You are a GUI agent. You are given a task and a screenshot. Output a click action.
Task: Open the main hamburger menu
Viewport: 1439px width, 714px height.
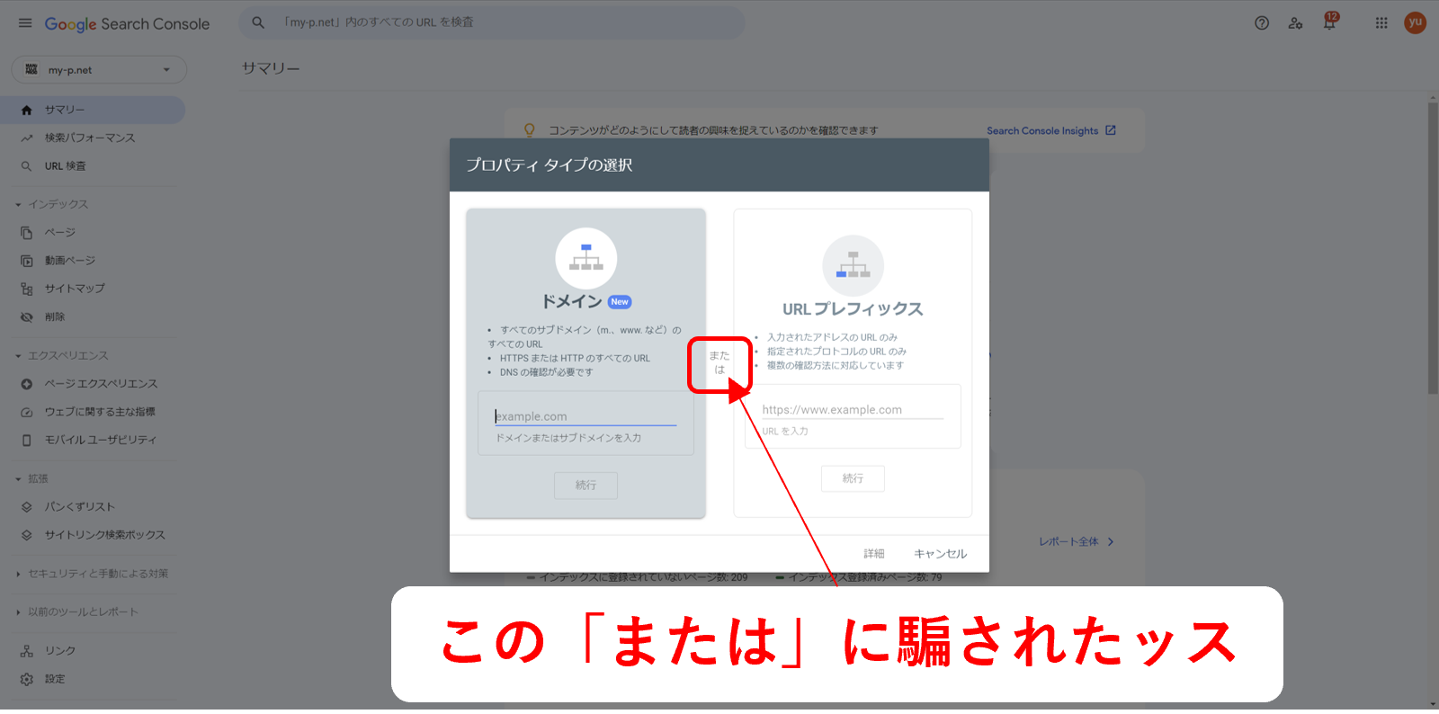coord(25,23)
